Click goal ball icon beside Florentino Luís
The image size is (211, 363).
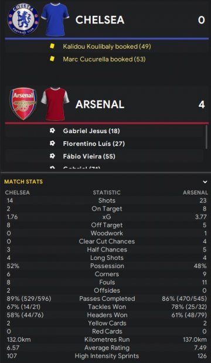click(x=52, y=144)
